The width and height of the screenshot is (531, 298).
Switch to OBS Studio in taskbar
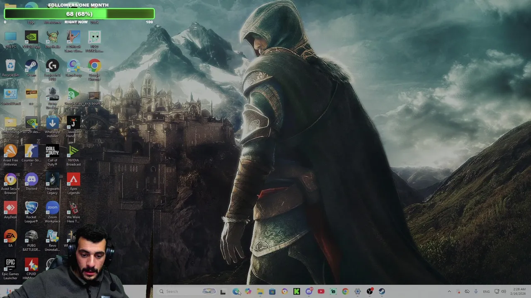370,291
